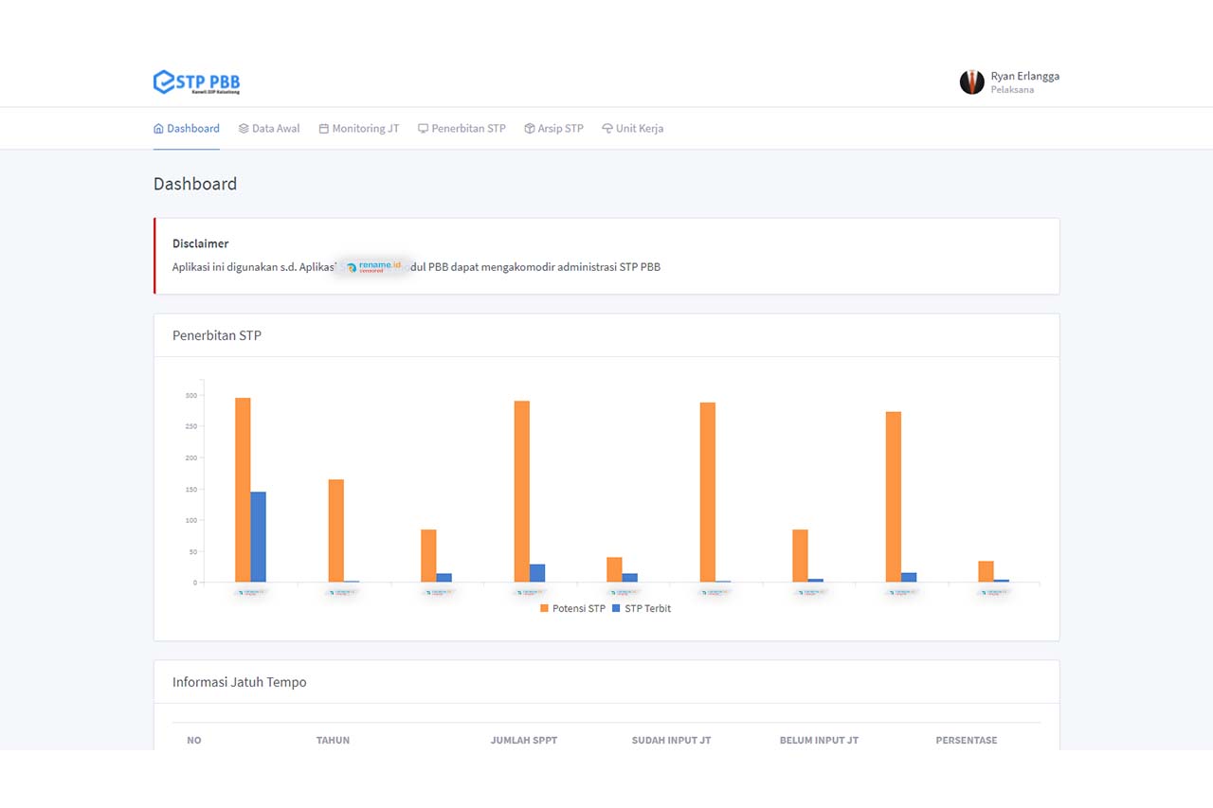Click the JUMLAH SPPT column header

click(523, 740)
